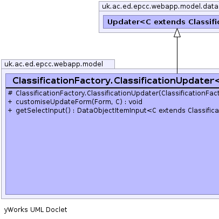Select the Updater class header box
Viewport: 219px width, 219px height.
click(161, 22)
